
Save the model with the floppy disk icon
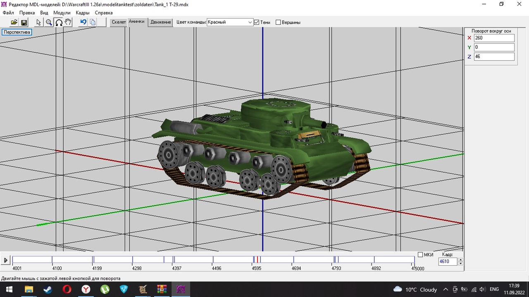tap(24, 22)
